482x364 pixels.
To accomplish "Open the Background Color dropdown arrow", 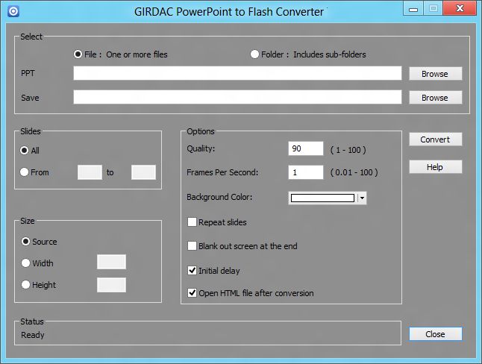I will [363, 198].
